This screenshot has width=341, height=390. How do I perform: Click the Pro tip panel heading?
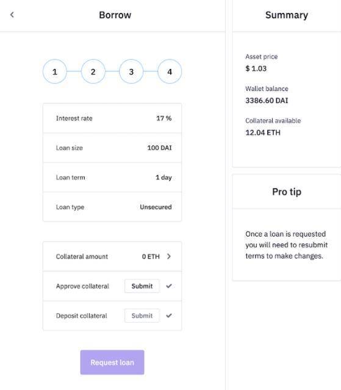[287, 192]
